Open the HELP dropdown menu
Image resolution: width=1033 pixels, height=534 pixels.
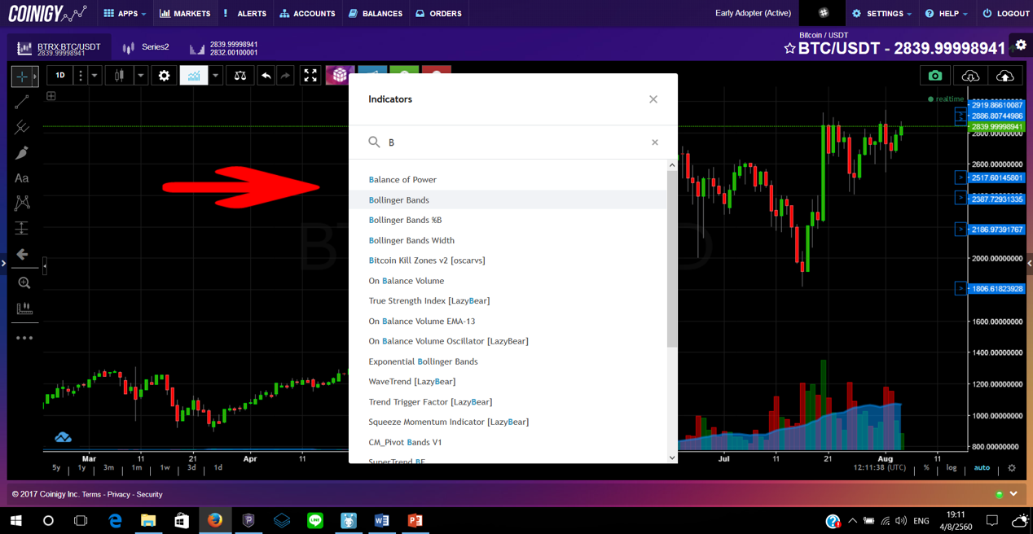tap(947, 13)
